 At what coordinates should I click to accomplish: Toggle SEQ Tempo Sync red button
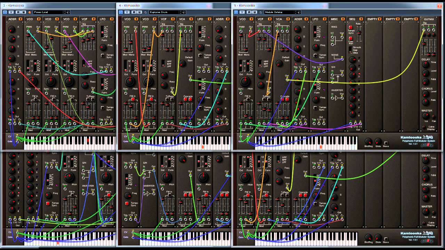(350, 27)
